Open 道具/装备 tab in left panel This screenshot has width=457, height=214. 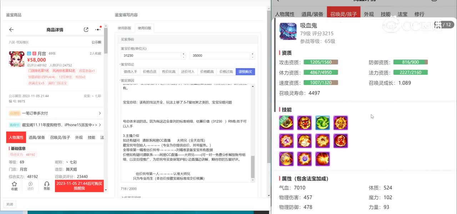37,137
